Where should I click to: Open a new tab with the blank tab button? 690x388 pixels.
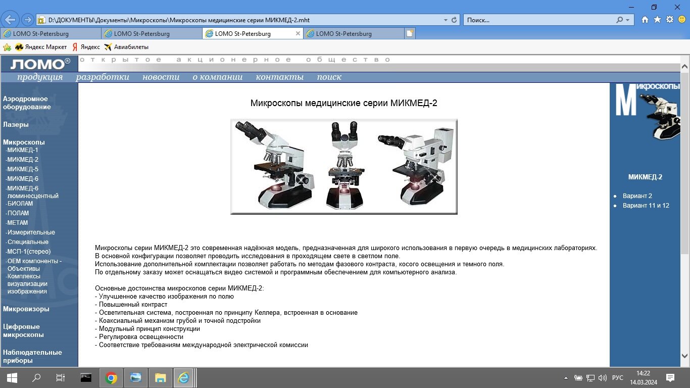[x=410, y=33]
